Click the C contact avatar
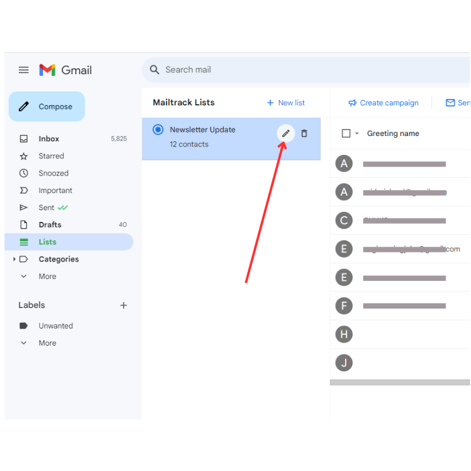This screenshot has height=471, width=471. (x=344, y=220)
